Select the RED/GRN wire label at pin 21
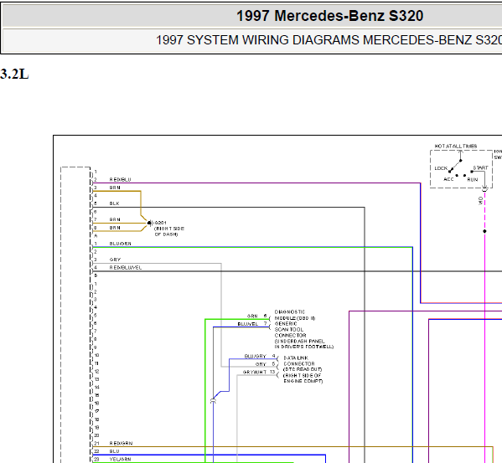 point(121,444)
